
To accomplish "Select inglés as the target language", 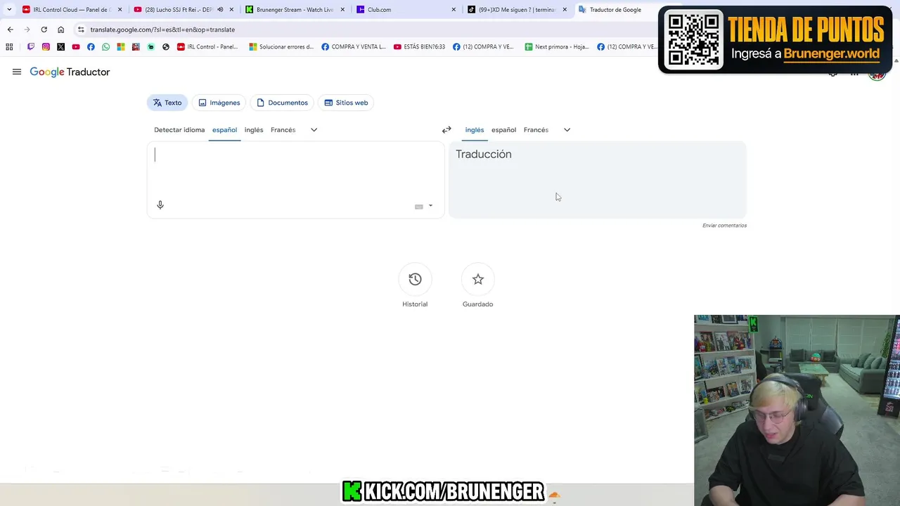I will [x=475, y=130].
